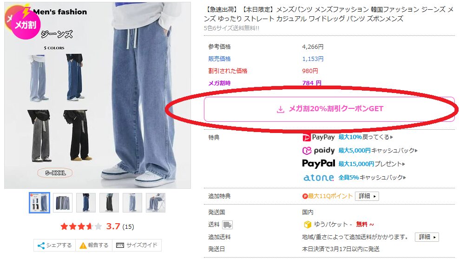Report the item with 報告する

(94, 245)
